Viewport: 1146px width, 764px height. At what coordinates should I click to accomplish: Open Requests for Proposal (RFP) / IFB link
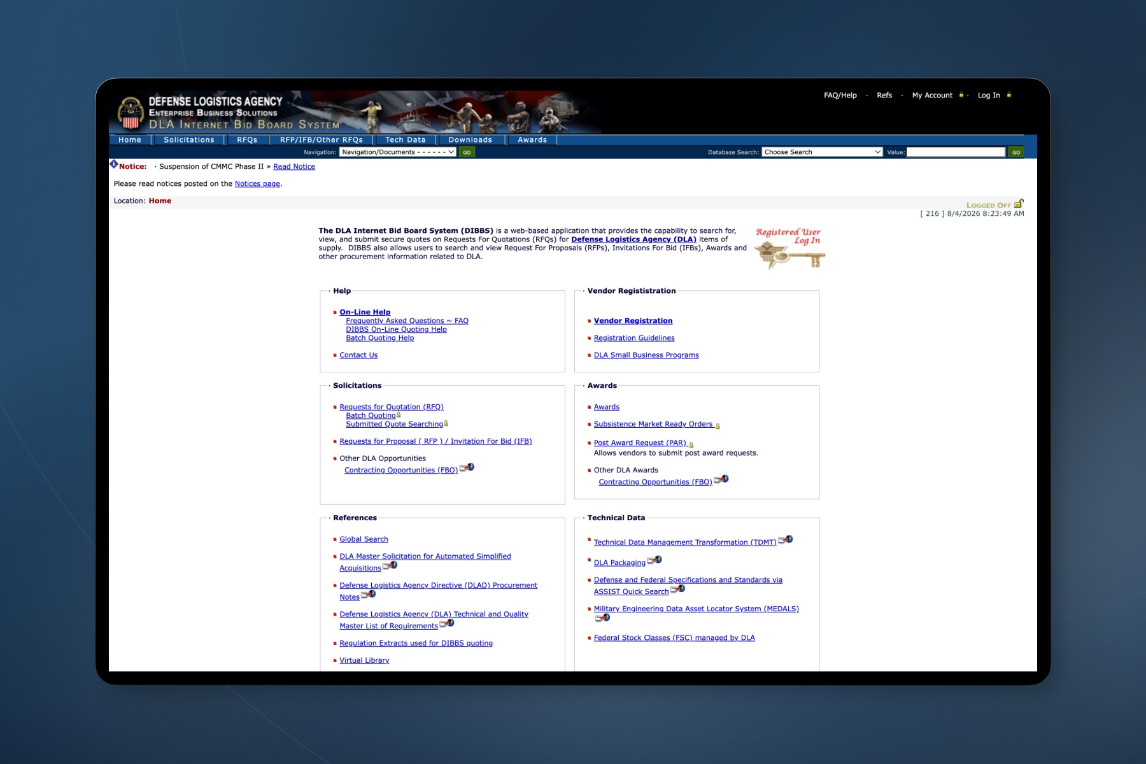point(435,441)
